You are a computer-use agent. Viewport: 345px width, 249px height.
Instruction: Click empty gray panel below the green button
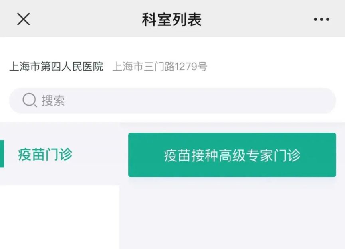pyautogui.click(x=232, y=213)
